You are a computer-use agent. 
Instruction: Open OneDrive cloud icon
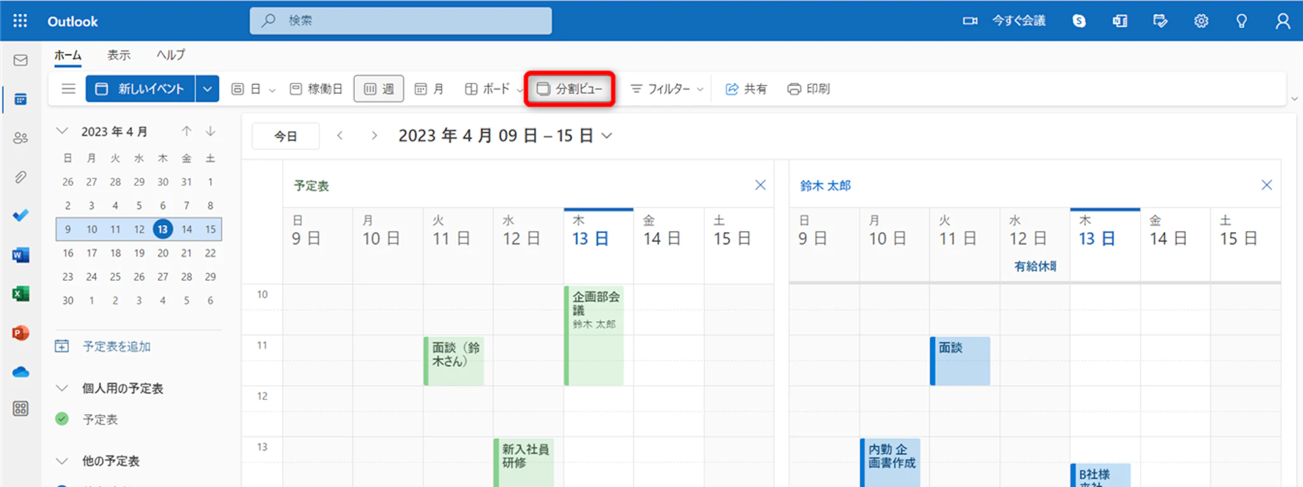coord(20,372)
